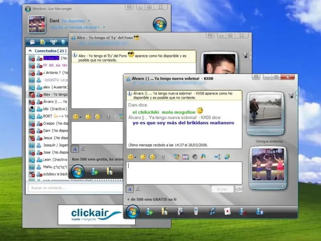
Task: Click text-cursor bar icon in Álvaro chat toolbar
Action: (x=217, y=157)
